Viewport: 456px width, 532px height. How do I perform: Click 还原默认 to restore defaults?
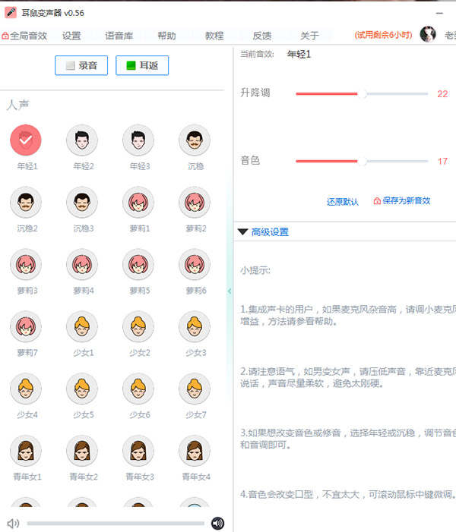click(343, 202)
